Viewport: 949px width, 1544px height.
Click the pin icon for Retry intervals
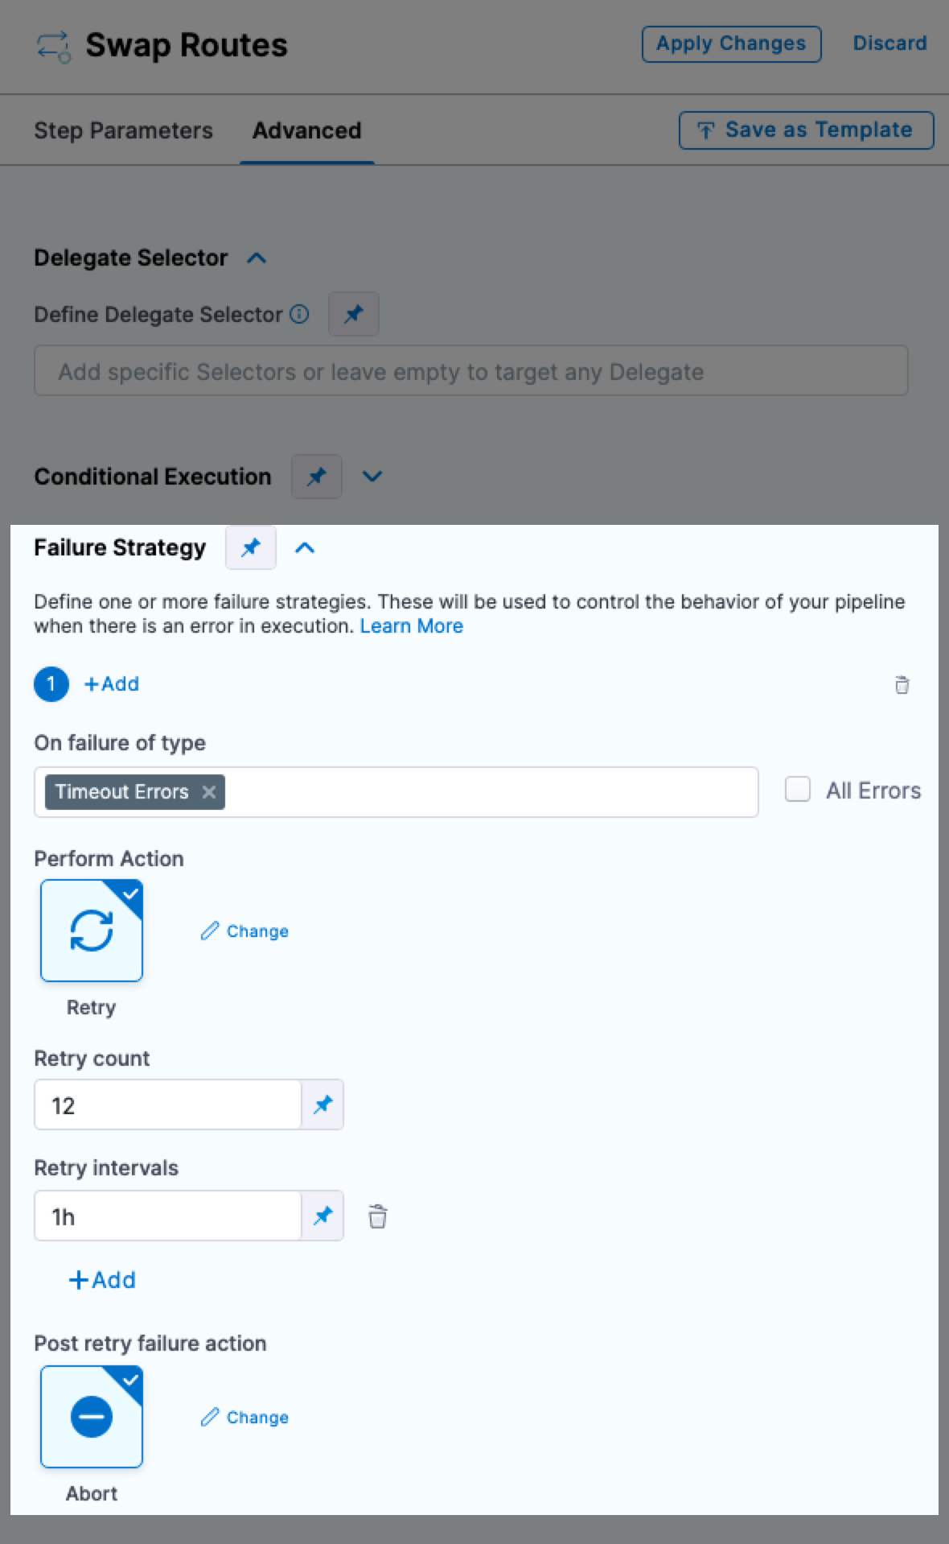tap(322, 1216)
